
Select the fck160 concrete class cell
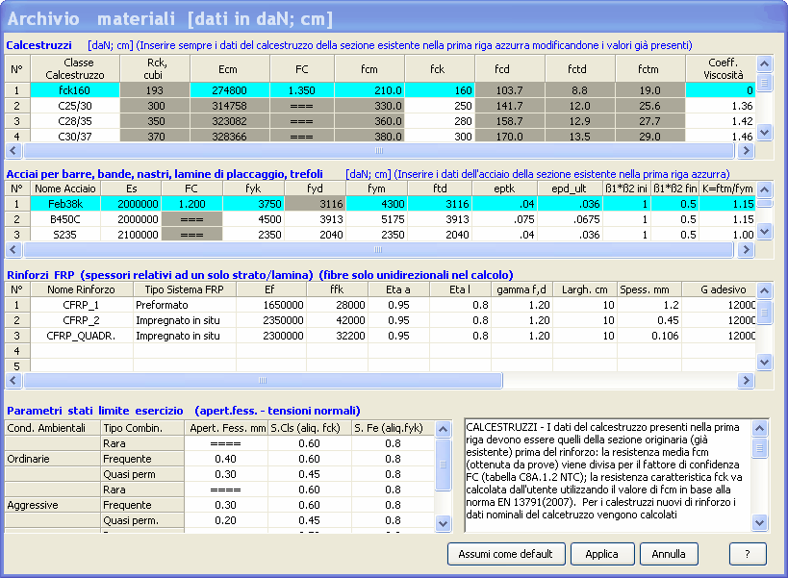(75, 90)
